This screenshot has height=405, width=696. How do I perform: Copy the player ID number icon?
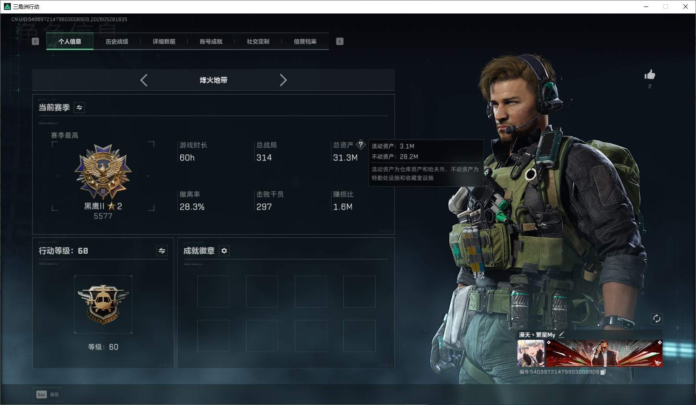pos(603,372)
